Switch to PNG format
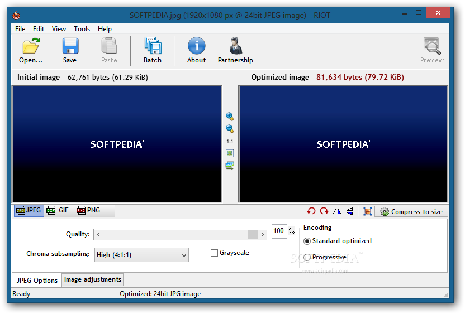465x314 pixels. (x=88, y=210)
